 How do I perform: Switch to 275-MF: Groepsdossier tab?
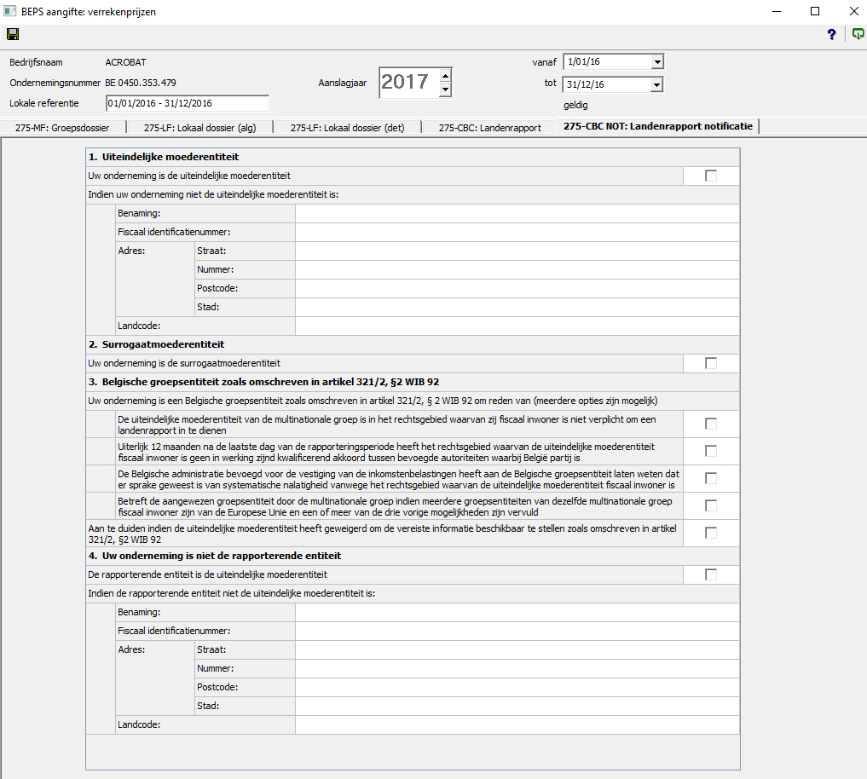tap(62, 128)
